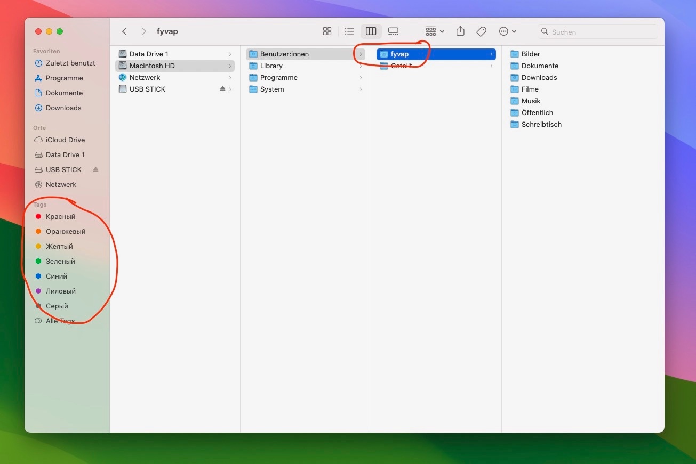Open the Downloads folder in the last column

point(533,77)
